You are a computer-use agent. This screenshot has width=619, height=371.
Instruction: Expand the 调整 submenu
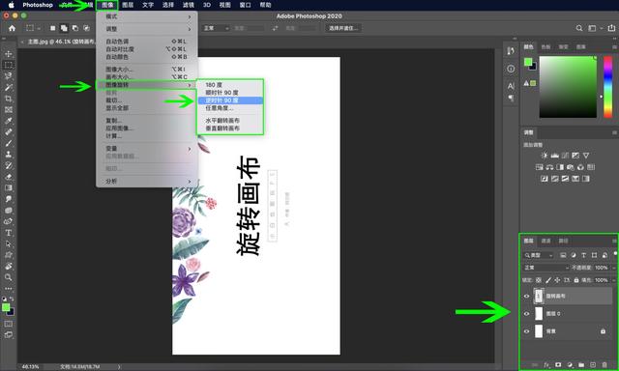147,29
